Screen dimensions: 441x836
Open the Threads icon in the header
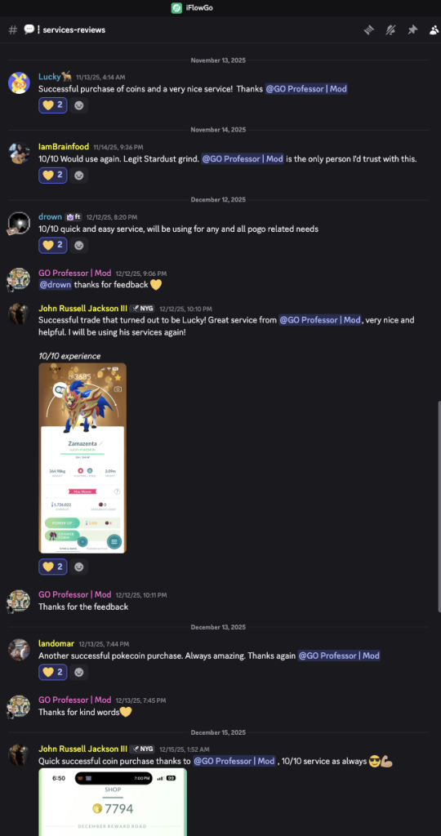[369, 30]
